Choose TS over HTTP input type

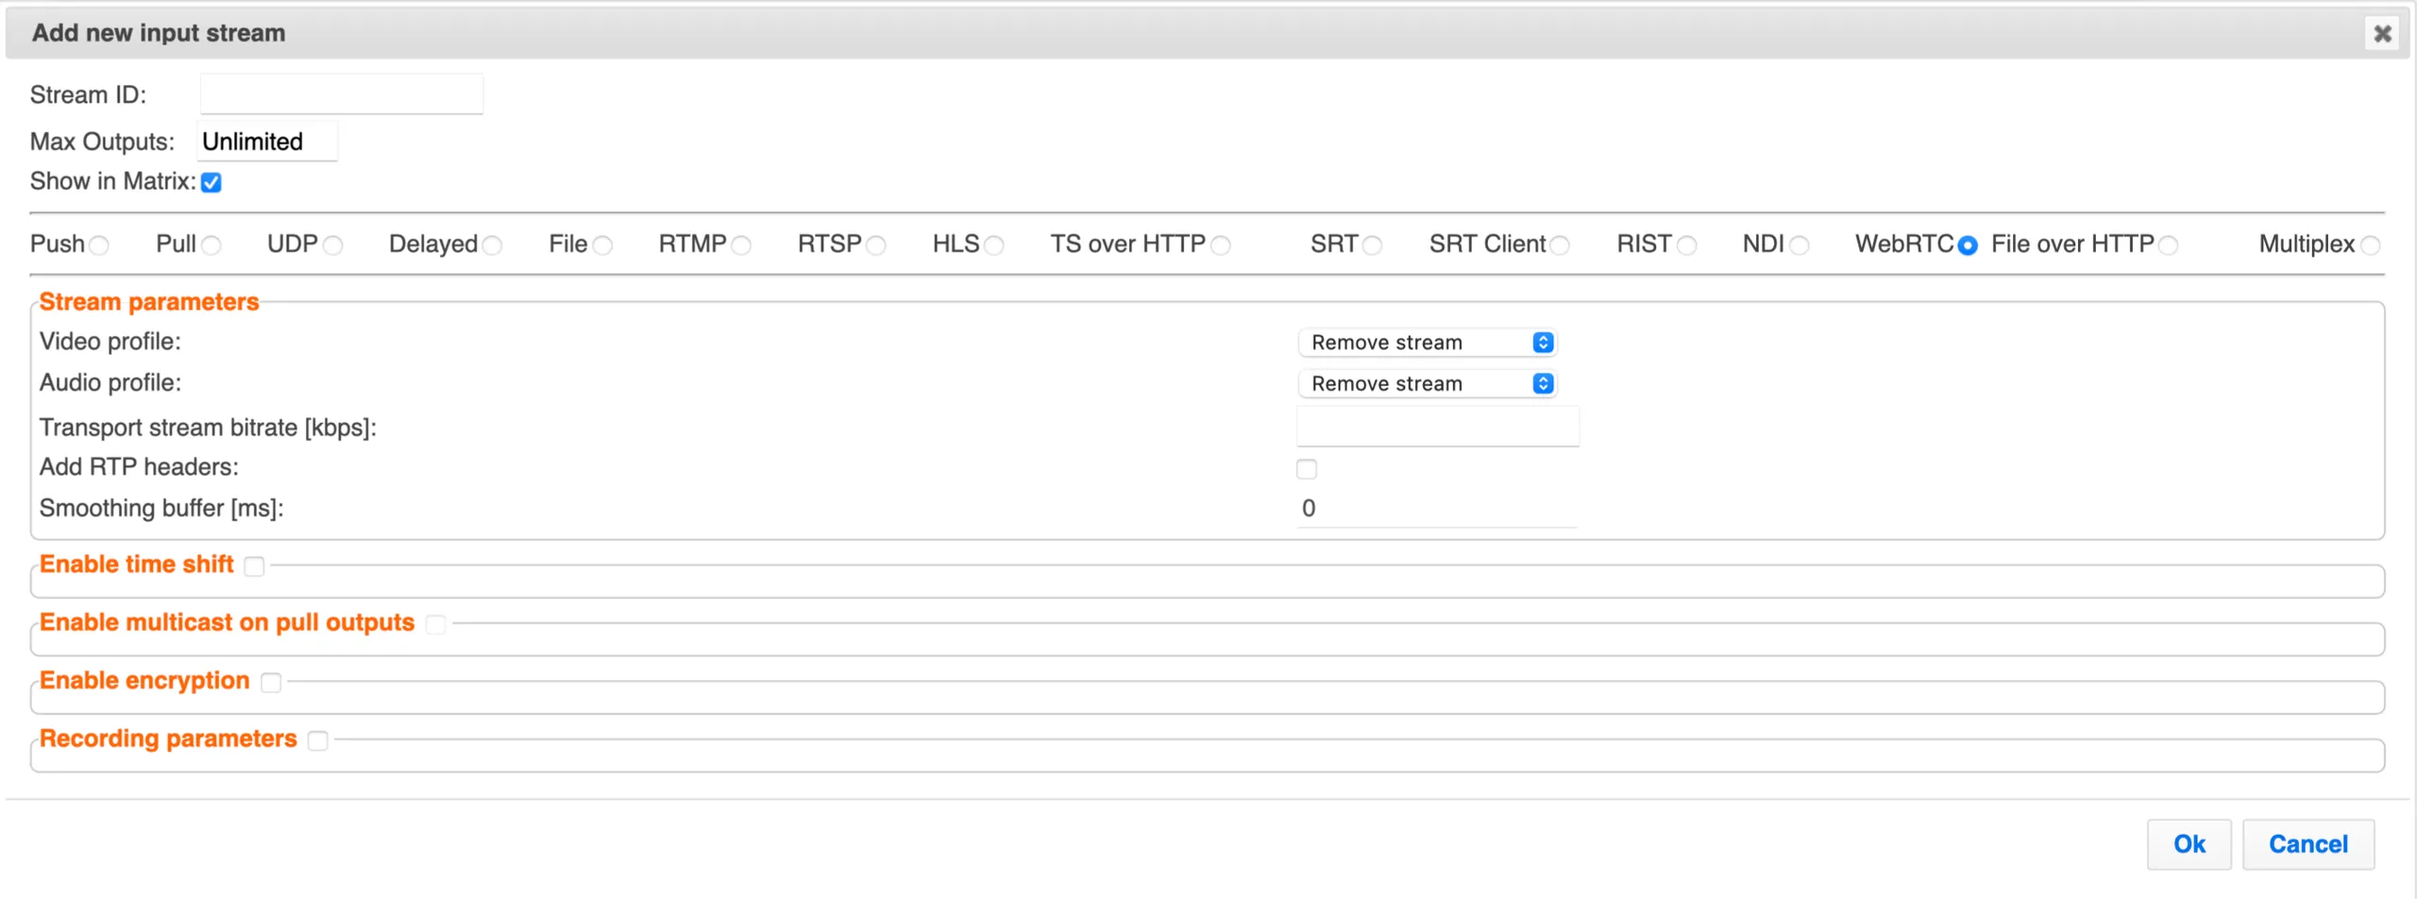pyautogui.click(x=1221, y=246)
